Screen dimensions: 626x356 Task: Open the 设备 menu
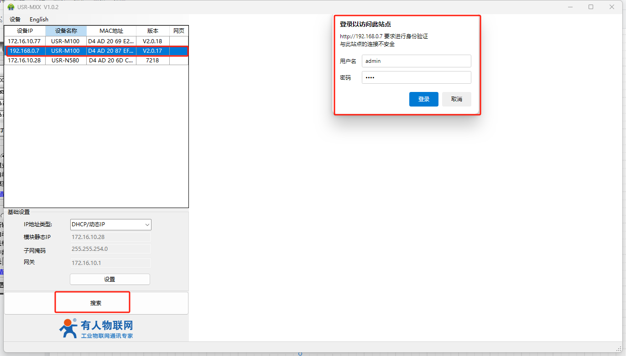pyautogui.click(x=15, y=20)
